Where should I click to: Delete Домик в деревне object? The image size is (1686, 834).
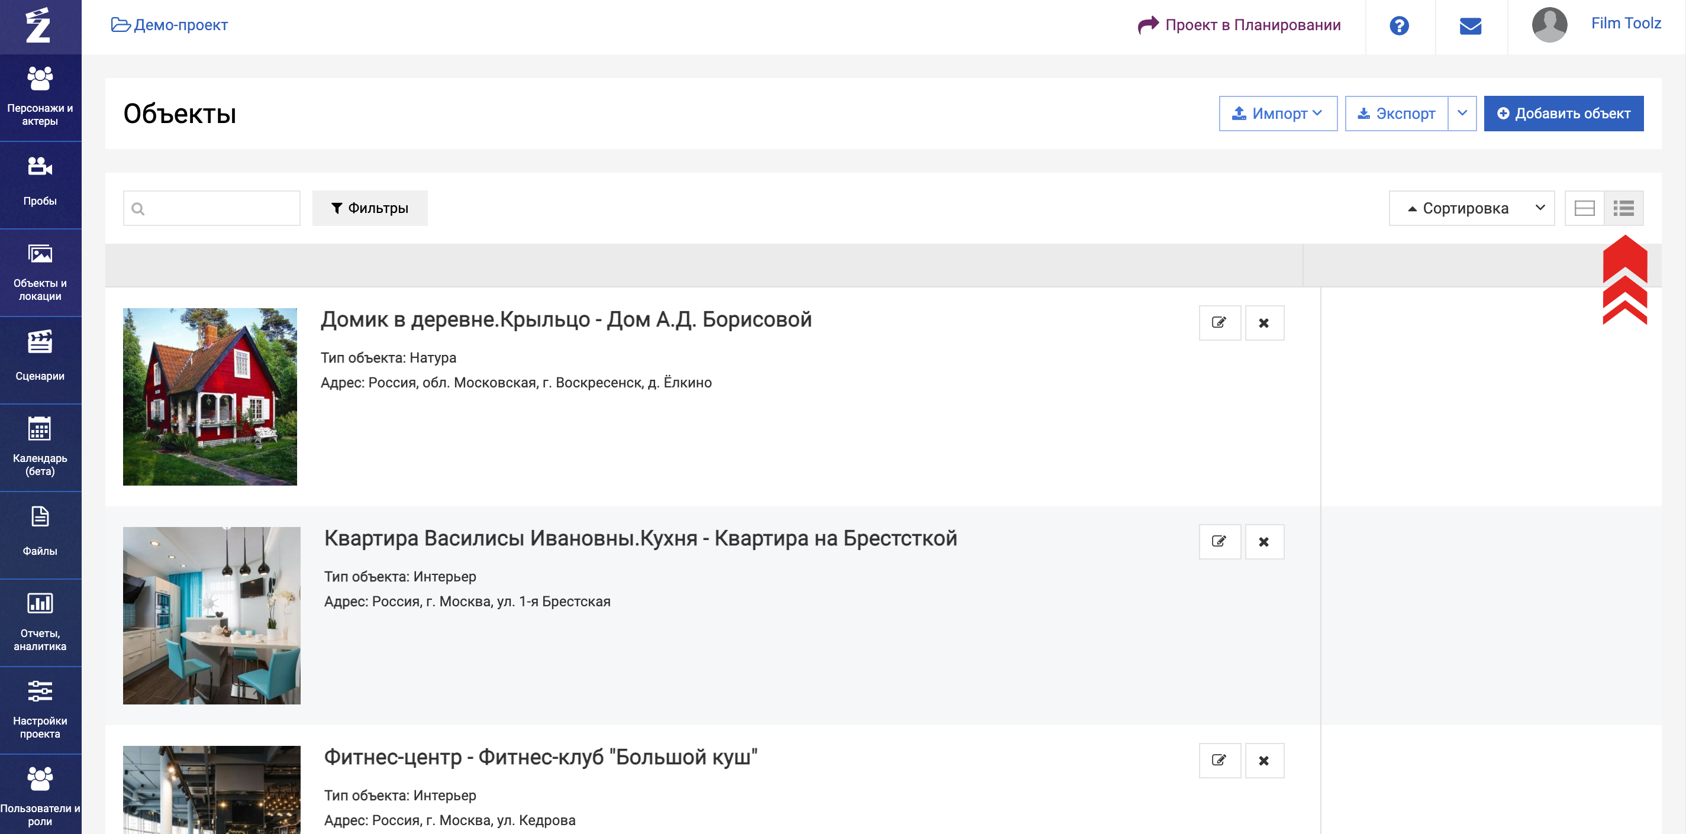pyautogui.click(x=1264, y=322)
